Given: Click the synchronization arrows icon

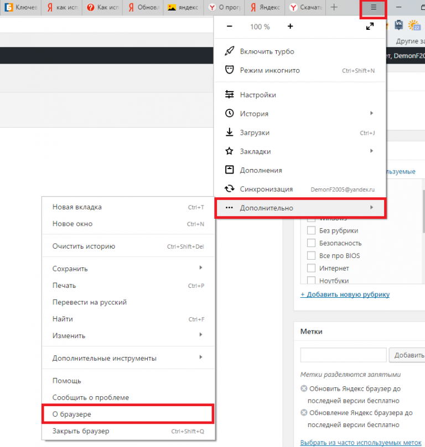Looking at the screenshot, I should [x=230, y=189].
